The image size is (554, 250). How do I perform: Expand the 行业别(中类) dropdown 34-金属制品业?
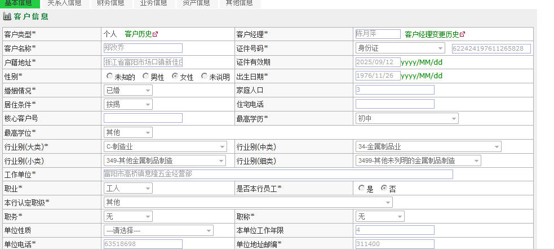click(428, 146)
